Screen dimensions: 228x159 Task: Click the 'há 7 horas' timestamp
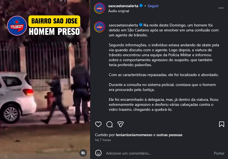(x=103, y=140)
